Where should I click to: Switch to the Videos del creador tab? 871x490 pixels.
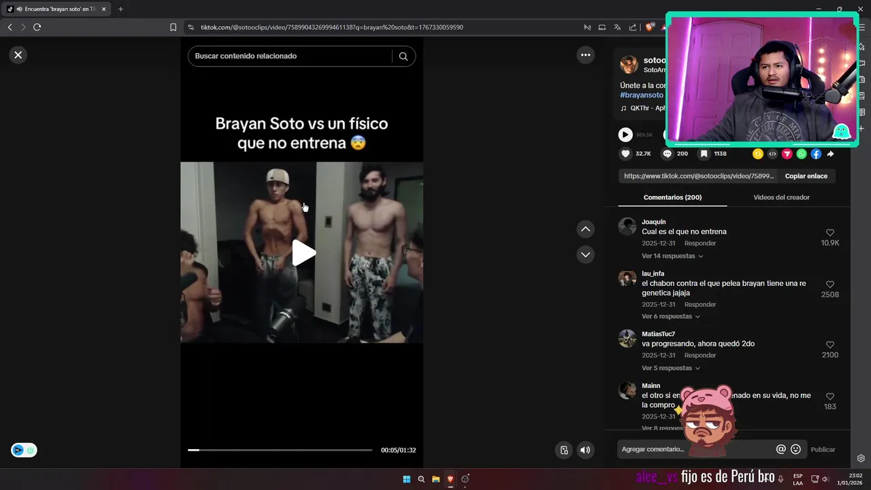pos(781,197)
